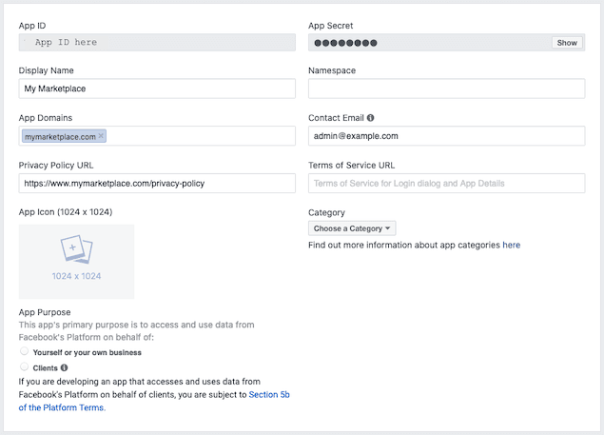The height and width of the screenshot is (435, 604).
Task: Click the Display Name input field
Action: click(x=157, y=89)
